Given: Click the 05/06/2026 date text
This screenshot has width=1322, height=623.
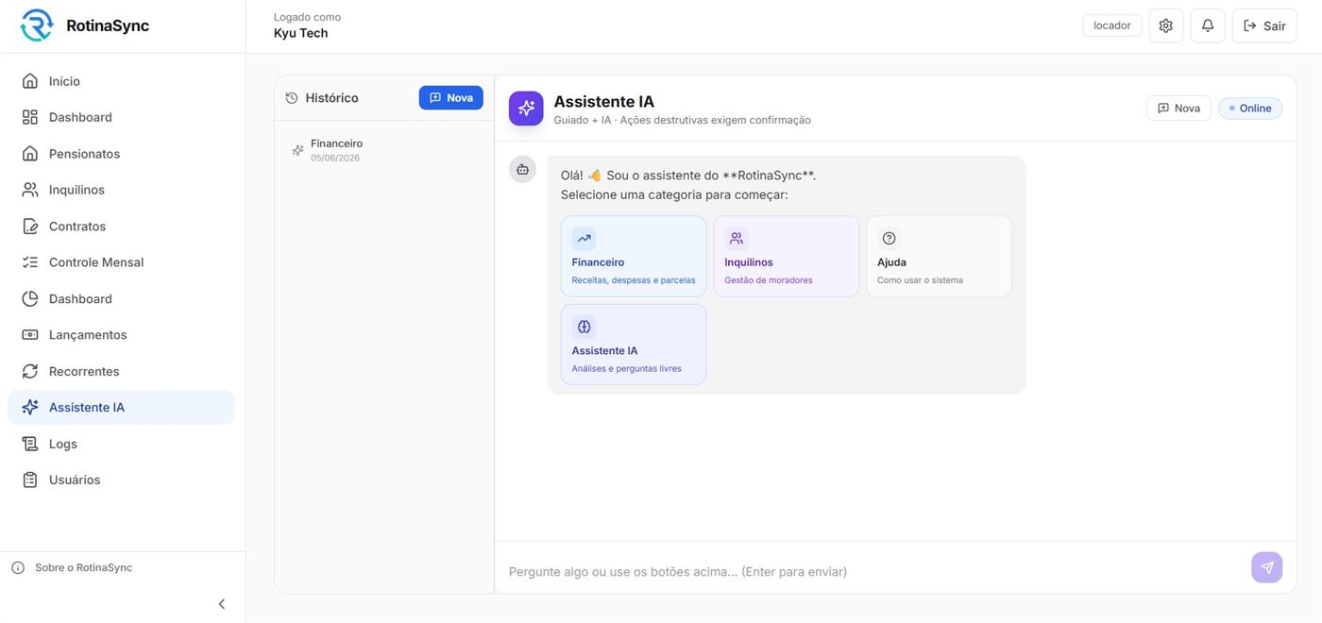Looking at the screenshot, I should [335, 159].
